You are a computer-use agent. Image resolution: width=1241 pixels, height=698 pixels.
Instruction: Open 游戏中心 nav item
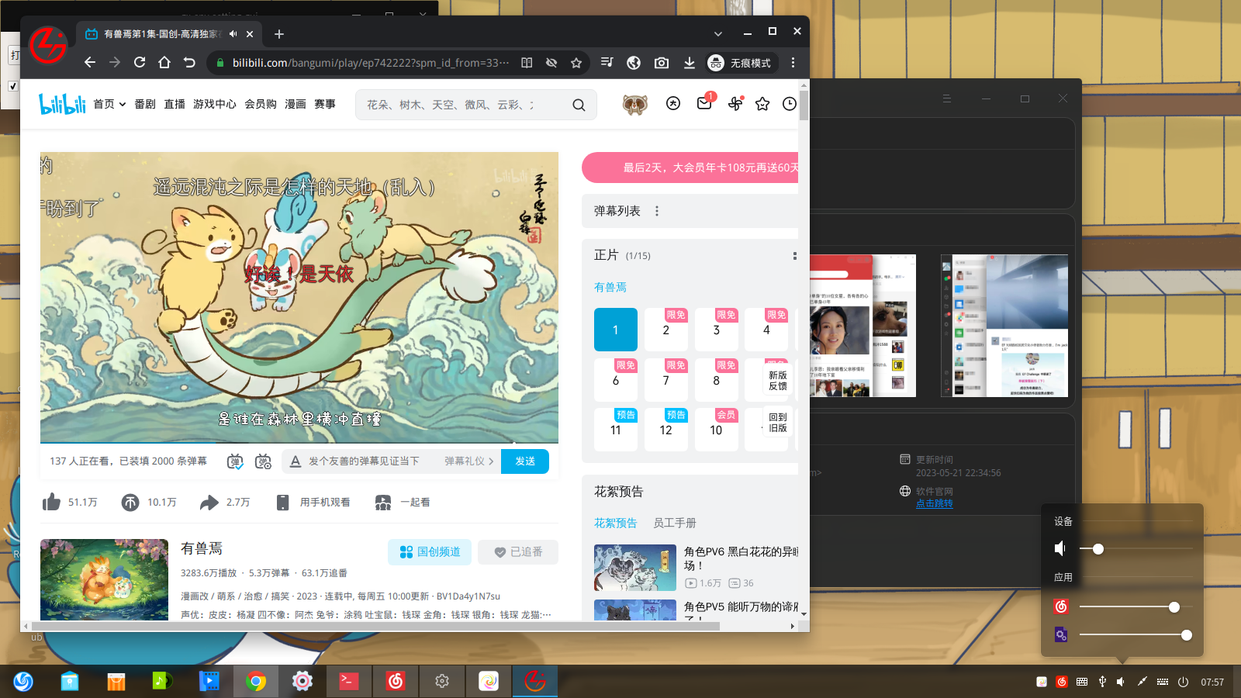[x=215, y=104]
